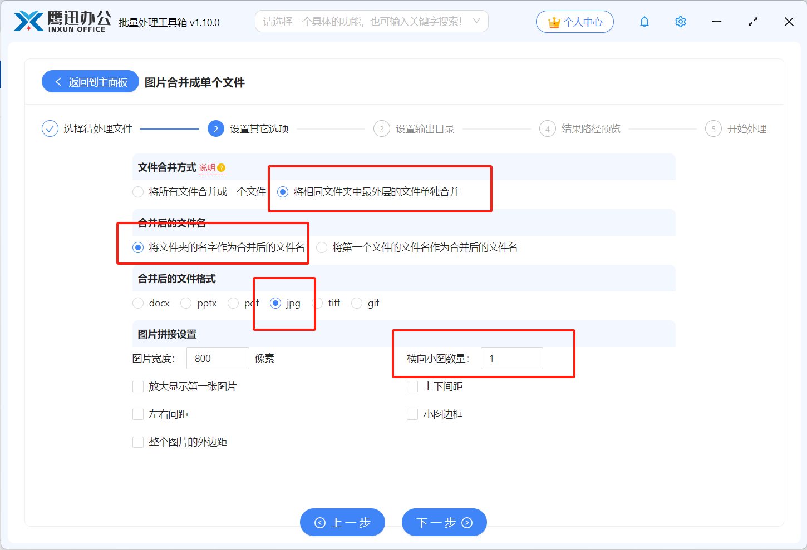The height and width of the screenshot is (550, 807).
Task: Click the 批量处理工具箱 v1.10.0 title text
Action: [169, 23]
